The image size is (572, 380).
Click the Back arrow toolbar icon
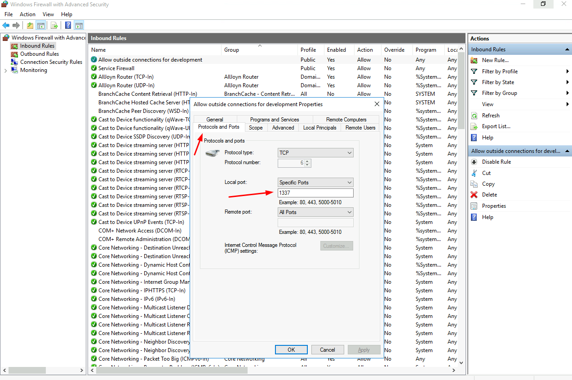(6, 26)
